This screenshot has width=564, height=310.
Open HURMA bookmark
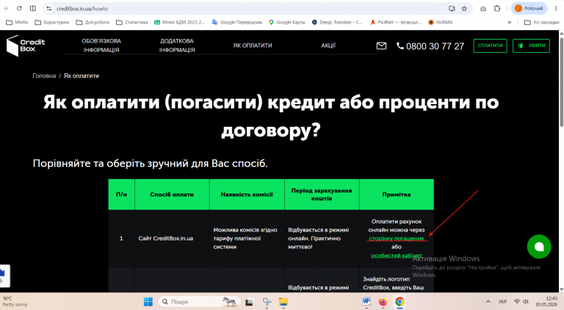click(x=441, y=22)
